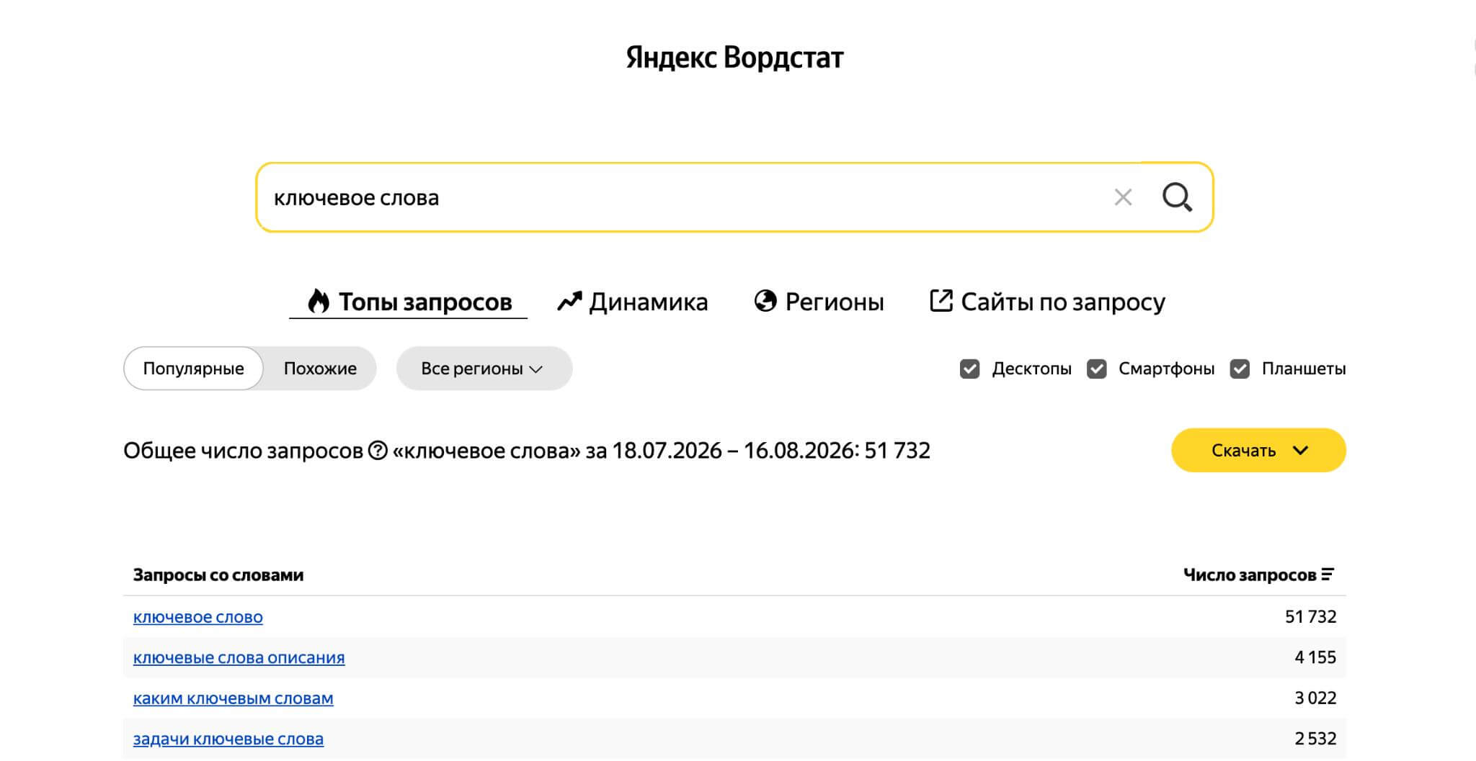Screen dimensions: 1476x761
Task: Select the 2 532 count cell
Action: pyautogui.click(x=1315, y=739)
